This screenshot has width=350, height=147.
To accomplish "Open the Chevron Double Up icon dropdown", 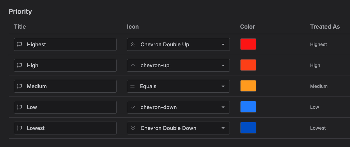I will (x=178, y=44).
